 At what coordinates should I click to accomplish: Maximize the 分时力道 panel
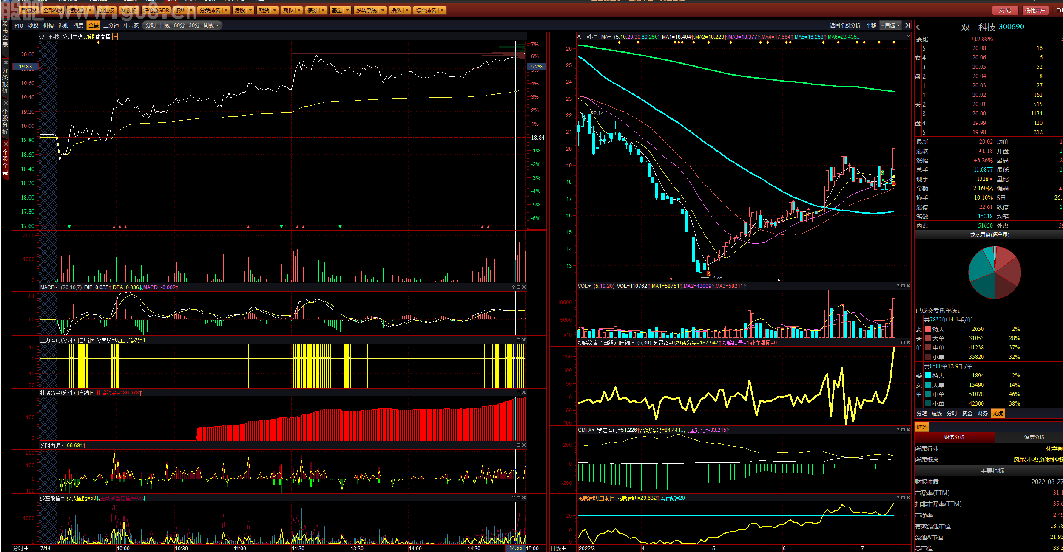tap(519, 445)
